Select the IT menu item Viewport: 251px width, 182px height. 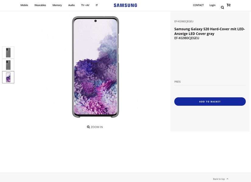(97, 5)
